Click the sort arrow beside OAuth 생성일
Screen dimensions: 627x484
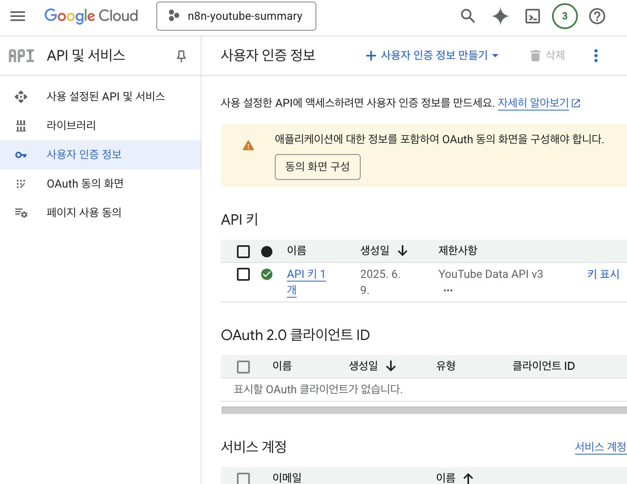pyautogui.click(x=391, y=366)
